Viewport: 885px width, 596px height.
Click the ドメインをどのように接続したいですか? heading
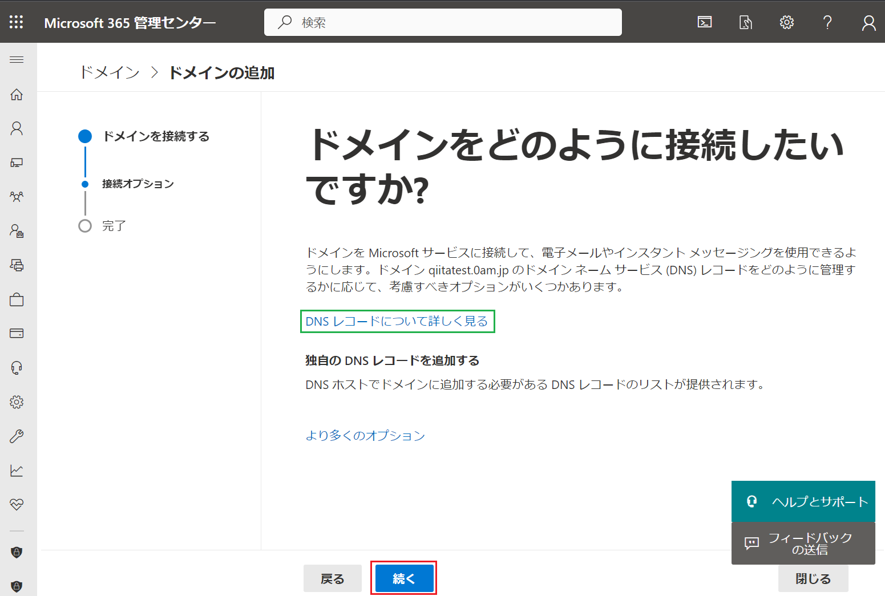575,167
